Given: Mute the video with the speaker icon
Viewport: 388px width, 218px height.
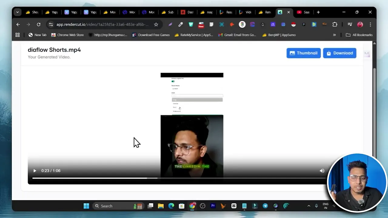Looking at the screenshot, I should 322,170.
